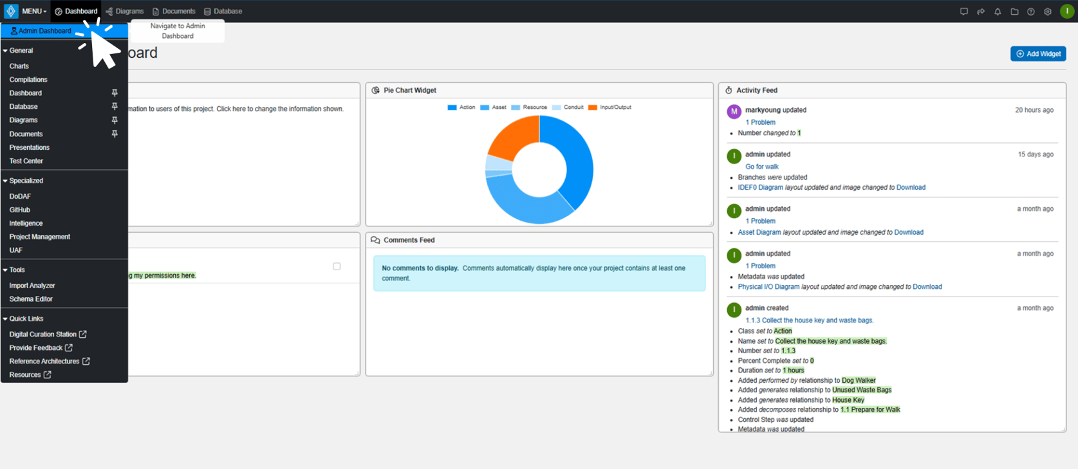Open the settings gear icon
This screenshot has height=469, width=1078.
[x=1048, y=12]
